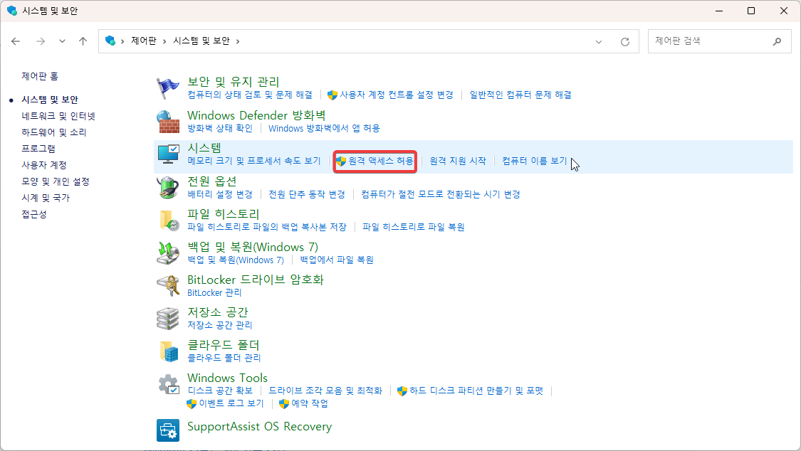Open the address bar history dropdown arrow
The image size is (801, 451).
tap(599, 41)
